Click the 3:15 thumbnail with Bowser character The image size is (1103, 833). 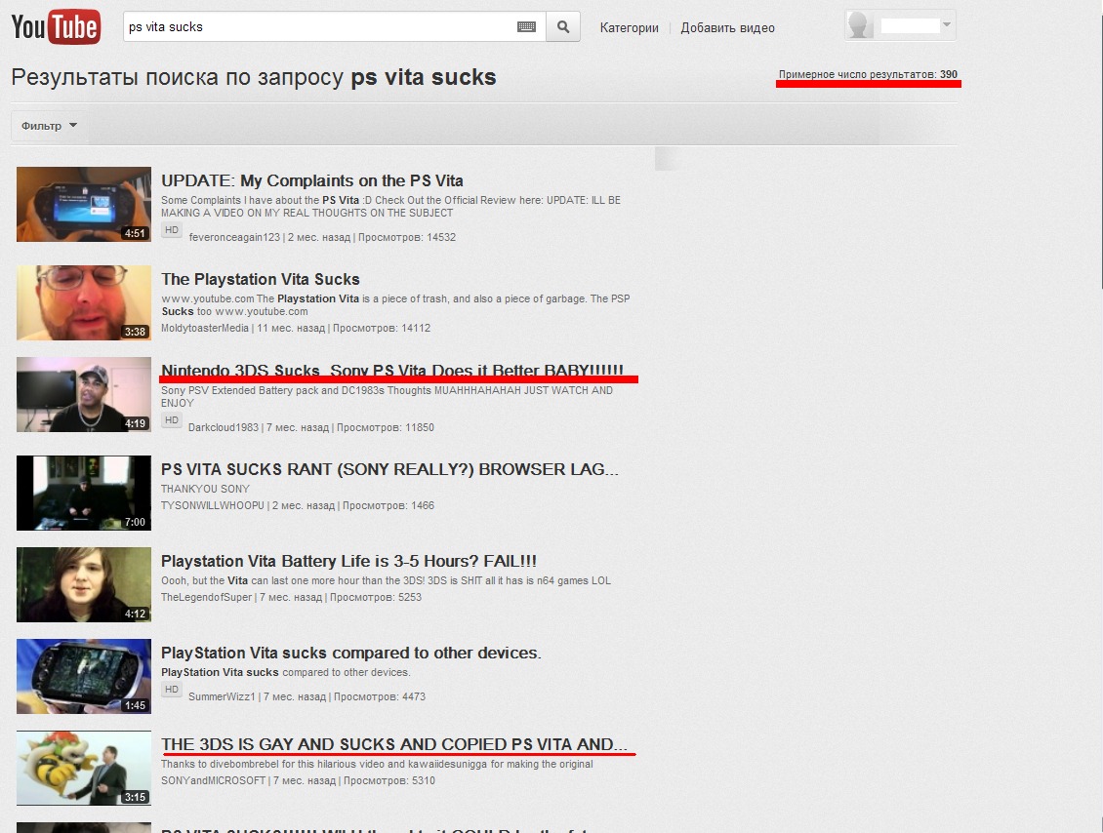click(x=84, y=768)
